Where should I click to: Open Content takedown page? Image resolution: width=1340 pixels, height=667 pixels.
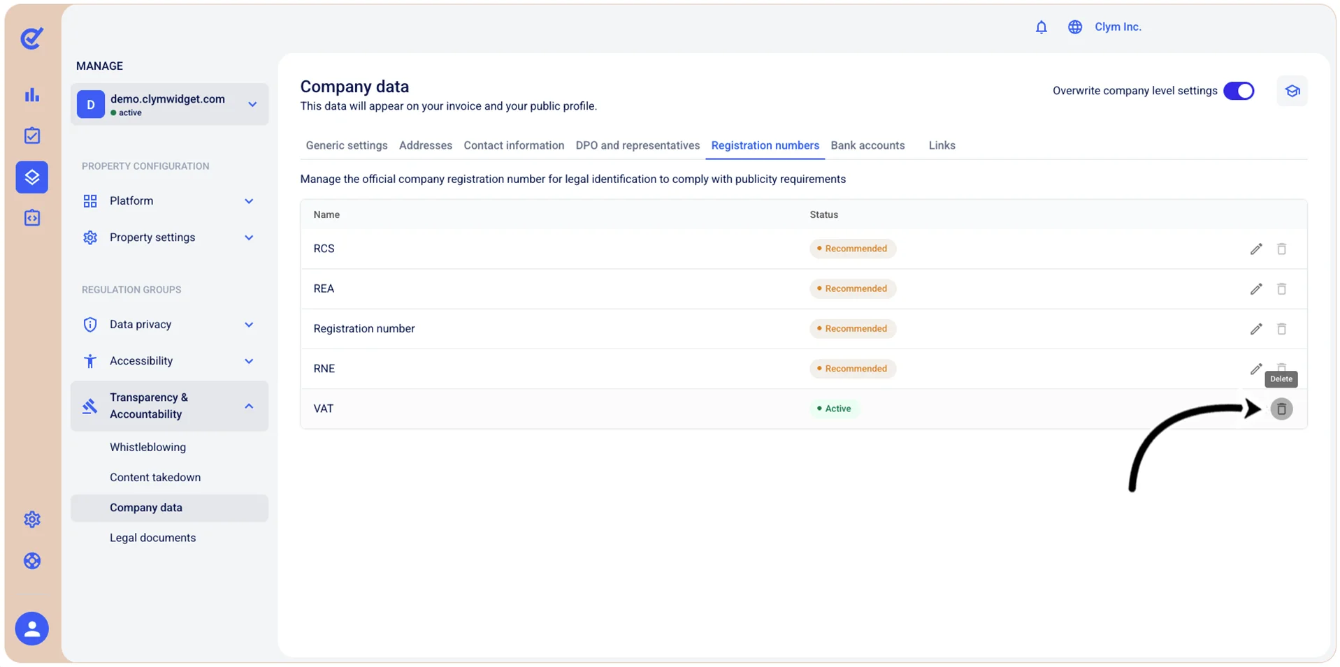pyautogui.click(x=155, y=478)
